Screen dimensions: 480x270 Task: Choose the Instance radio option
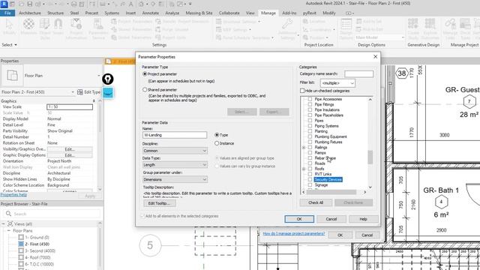pos(217,143)
